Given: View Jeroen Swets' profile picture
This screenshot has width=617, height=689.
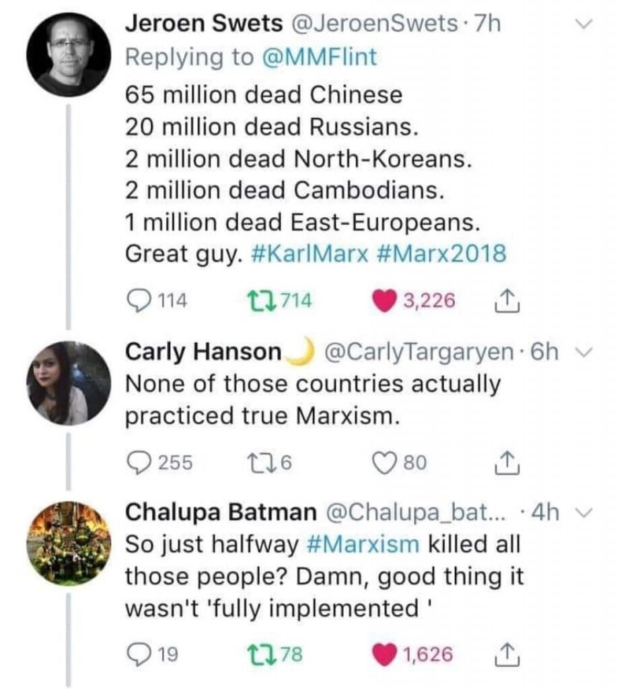Looking at the screenshot, I should 67,55.
